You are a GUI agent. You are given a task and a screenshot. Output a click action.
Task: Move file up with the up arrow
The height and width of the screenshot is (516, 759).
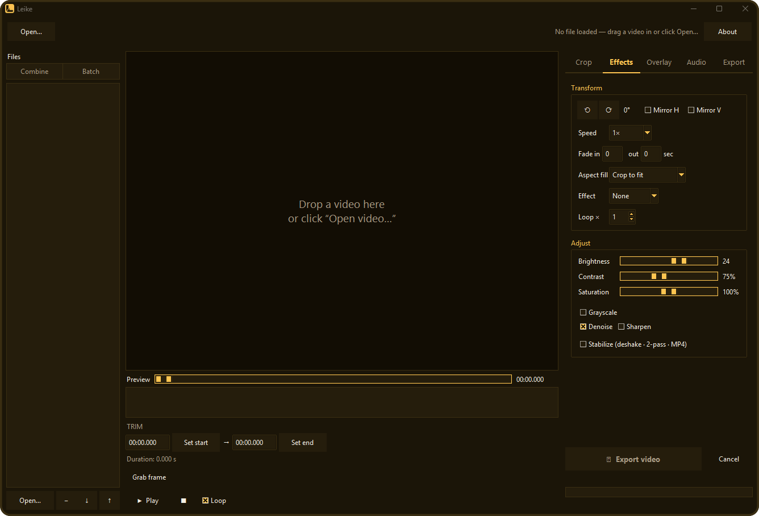click(110, 501)
